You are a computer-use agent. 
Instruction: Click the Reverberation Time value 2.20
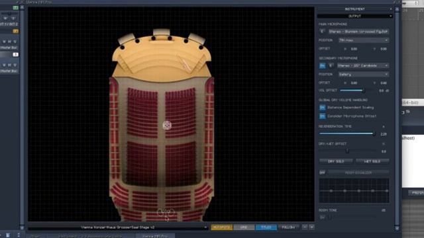click(384, 134)
